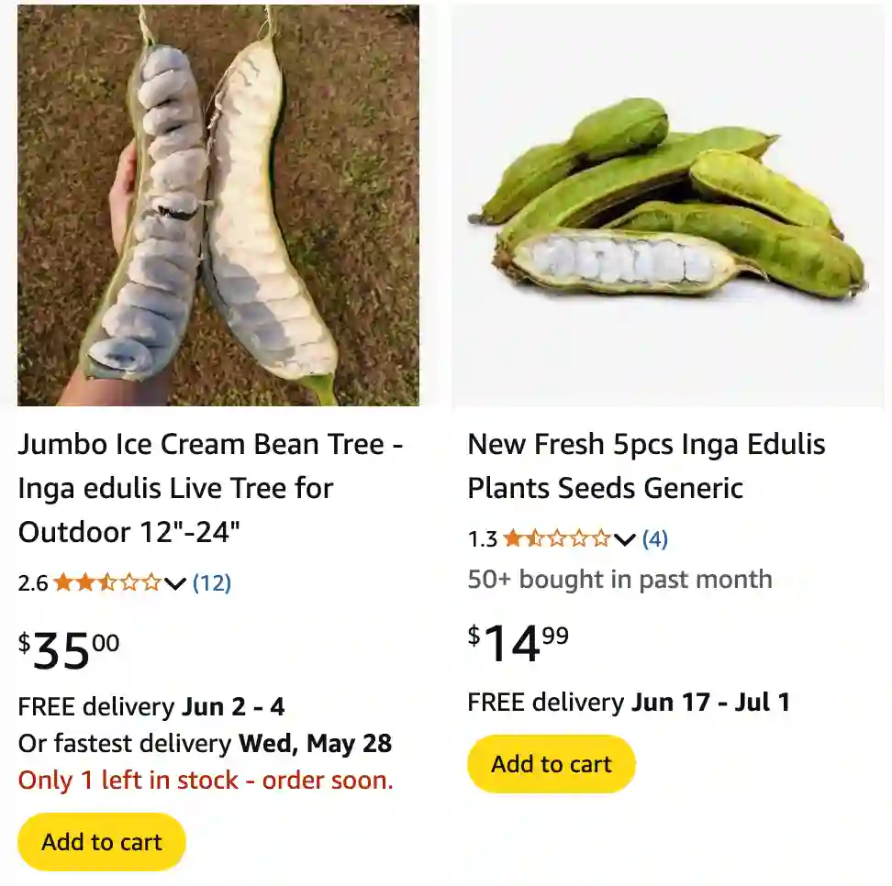The width and height of the screenshot is (892, 886).
Task: Add the $35.00 live tree to cart
Action: click(102, 842)
